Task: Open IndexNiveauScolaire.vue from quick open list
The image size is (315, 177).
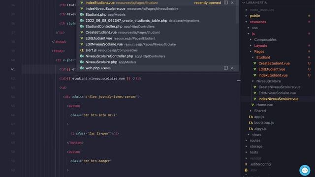Action: click(157, 9)
